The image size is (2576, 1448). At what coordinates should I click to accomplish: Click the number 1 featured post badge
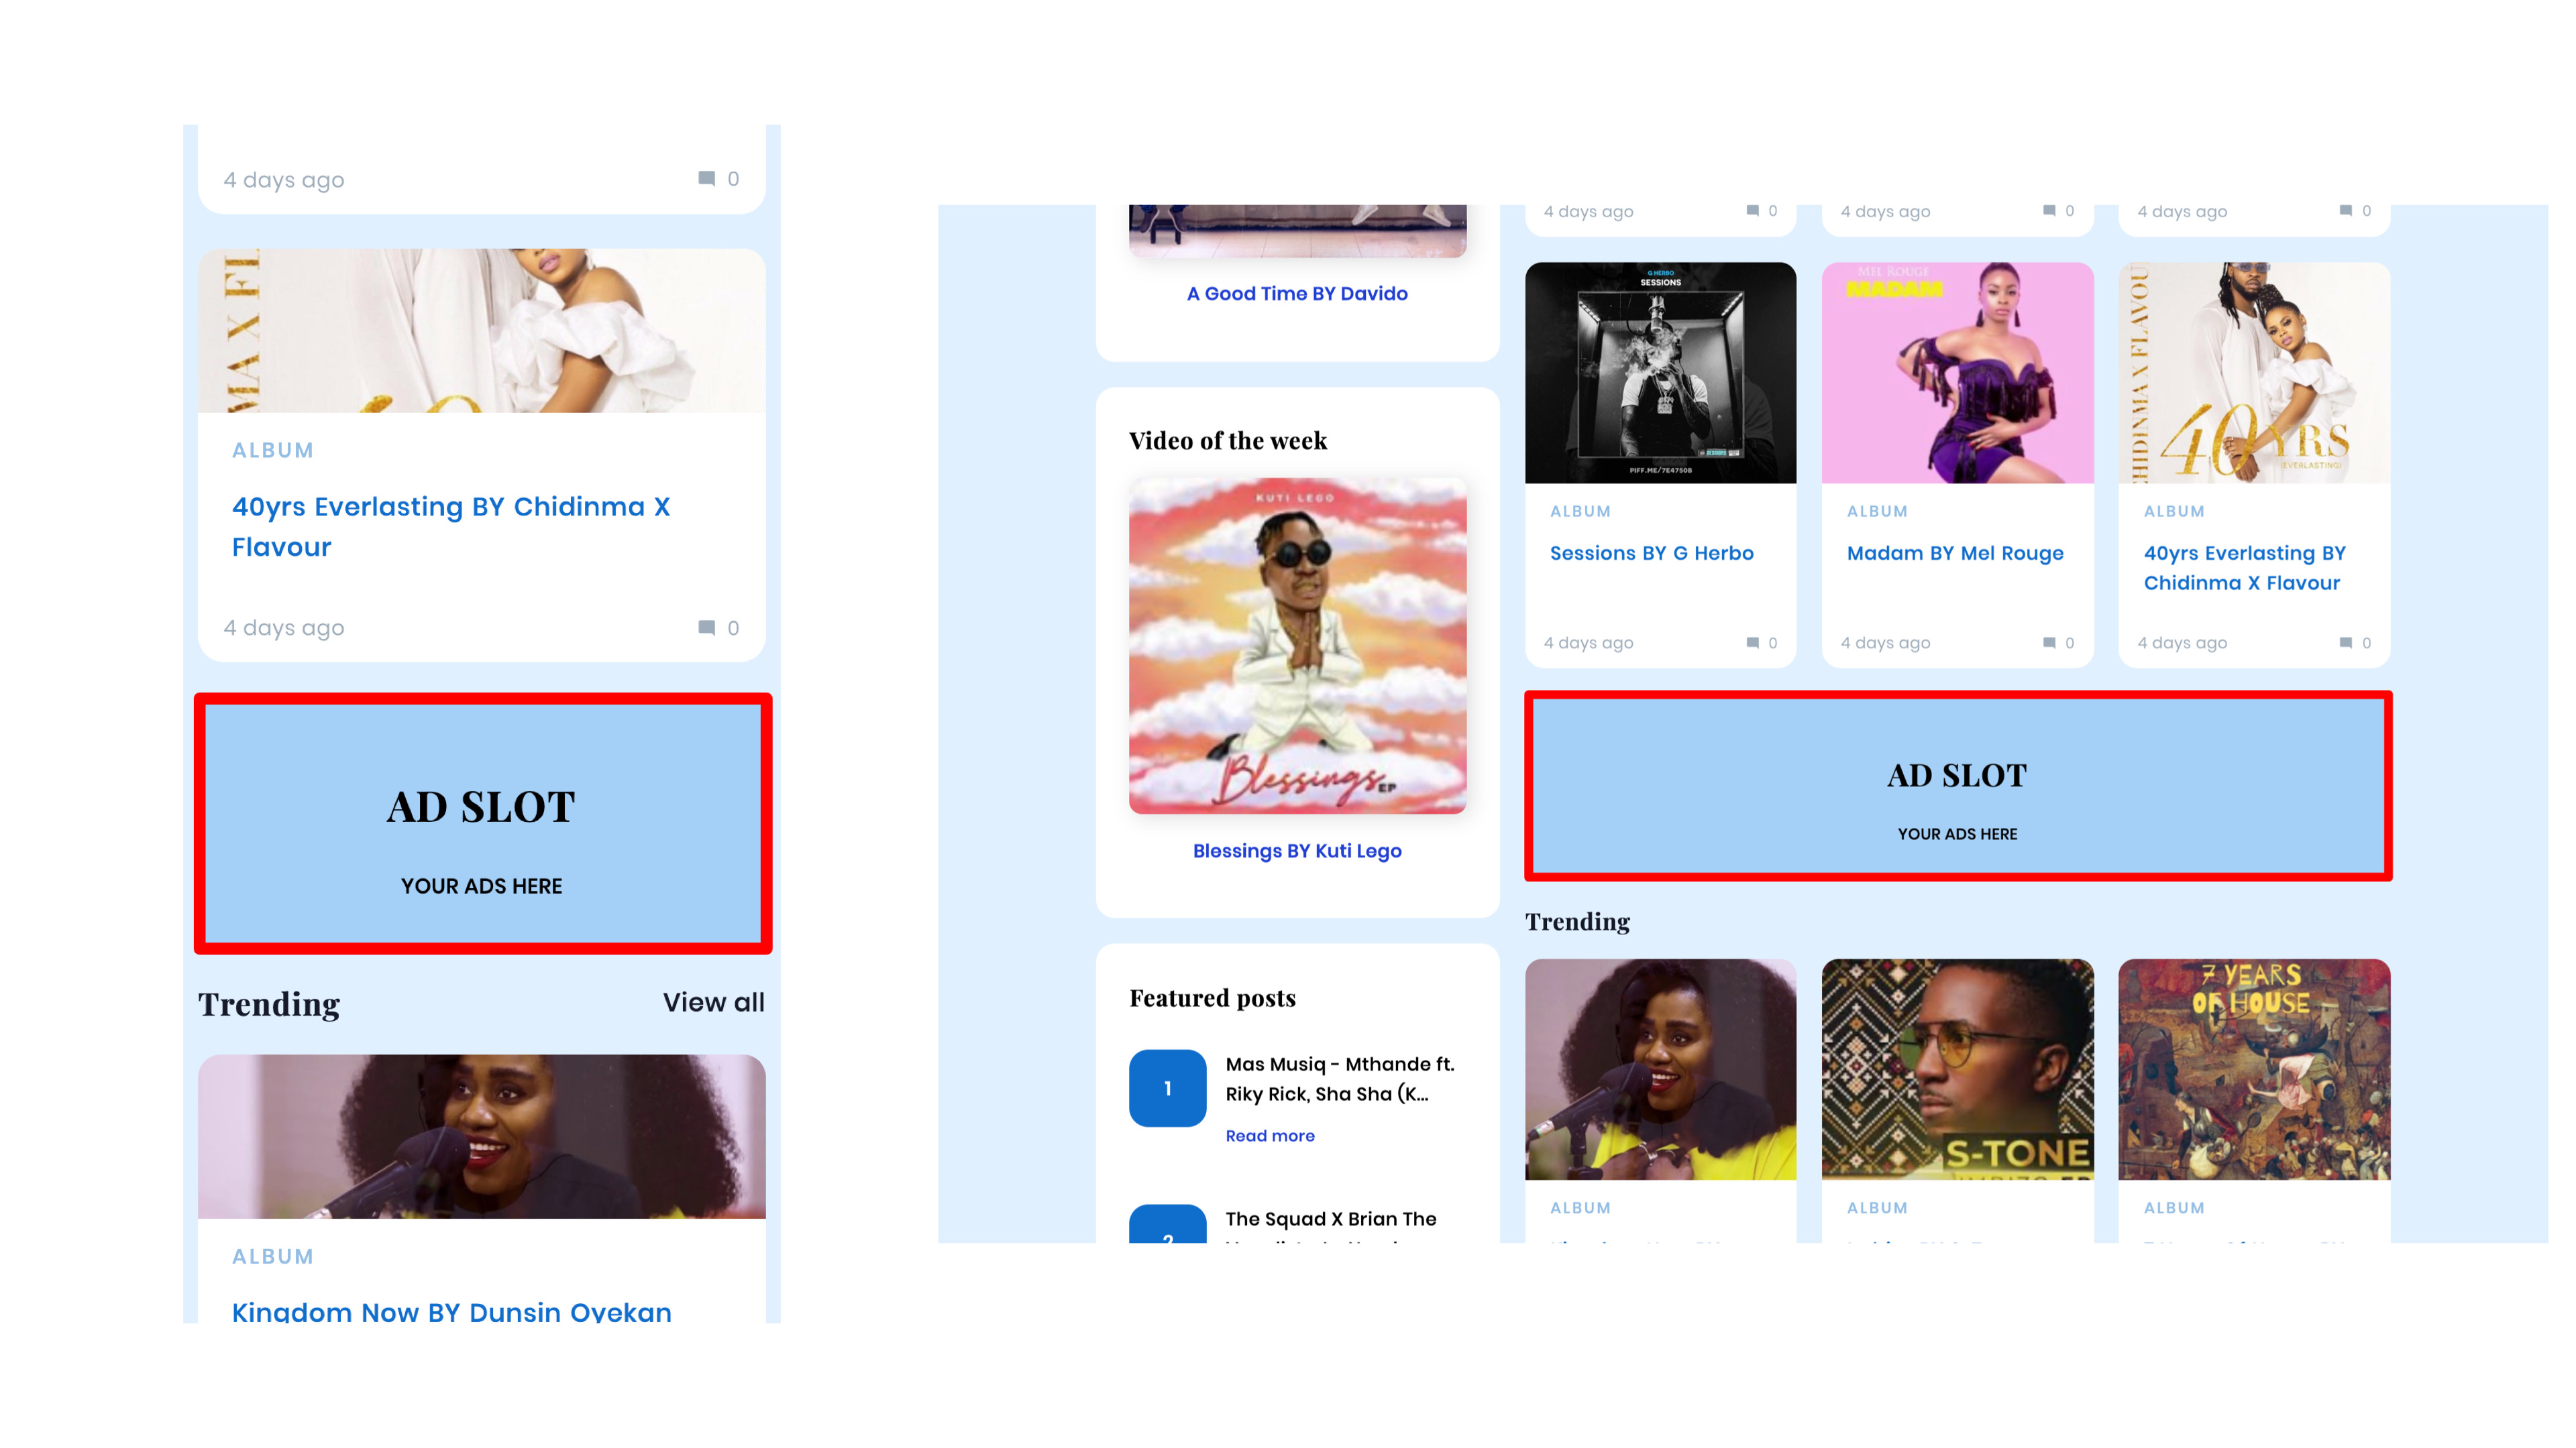(x=1167, y=1088)
